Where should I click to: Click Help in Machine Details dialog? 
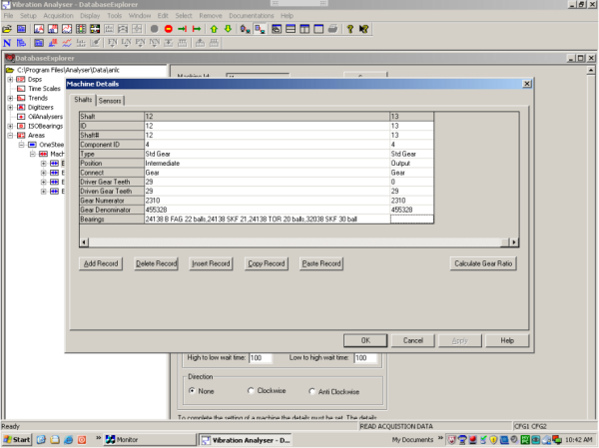click(x=507, y=340)
